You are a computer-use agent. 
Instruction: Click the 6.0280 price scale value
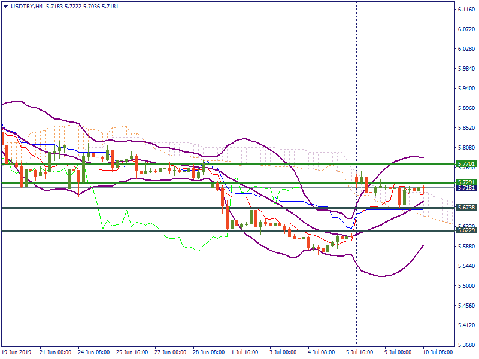466,50
